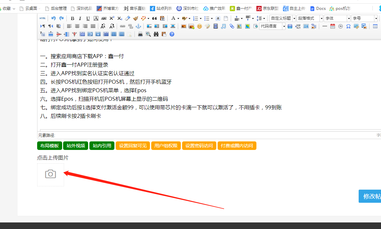The height and width of the screenshot is (229, 381).
Task: Click the printer icon to print
Action: (140, 34)
